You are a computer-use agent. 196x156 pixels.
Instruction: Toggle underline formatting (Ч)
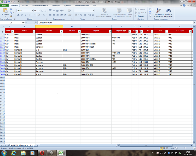click(25, 15)
